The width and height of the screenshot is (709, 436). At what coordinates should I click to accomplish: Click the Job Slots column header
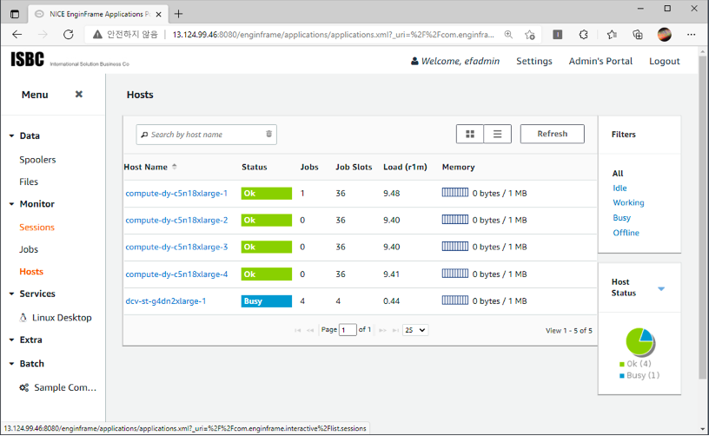[x=354, y=167]
